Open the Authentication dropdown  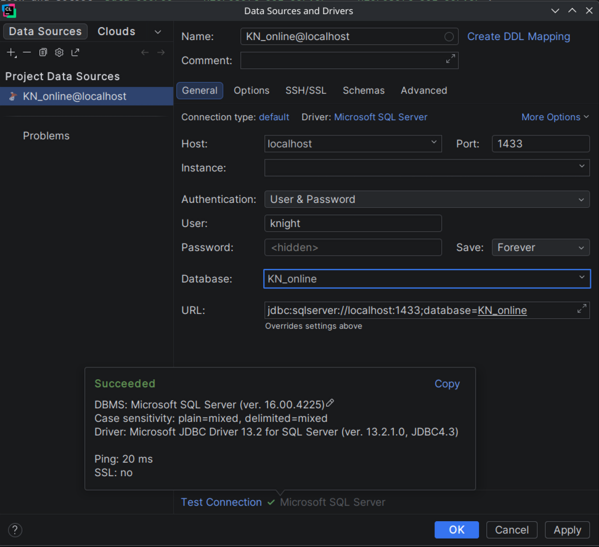(426, 199)
